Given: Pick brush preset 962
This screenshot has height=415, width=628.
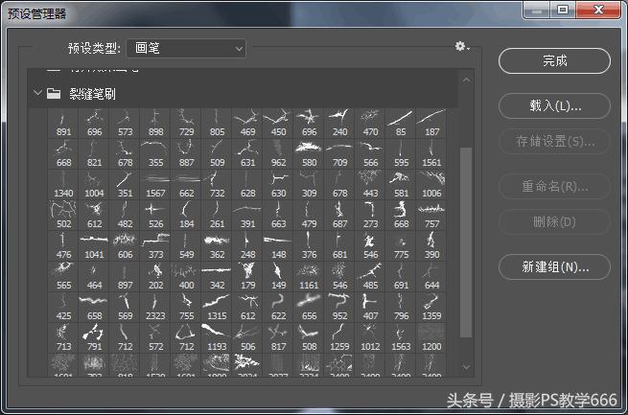Looking at the screenshot, I should pos(278,154).
